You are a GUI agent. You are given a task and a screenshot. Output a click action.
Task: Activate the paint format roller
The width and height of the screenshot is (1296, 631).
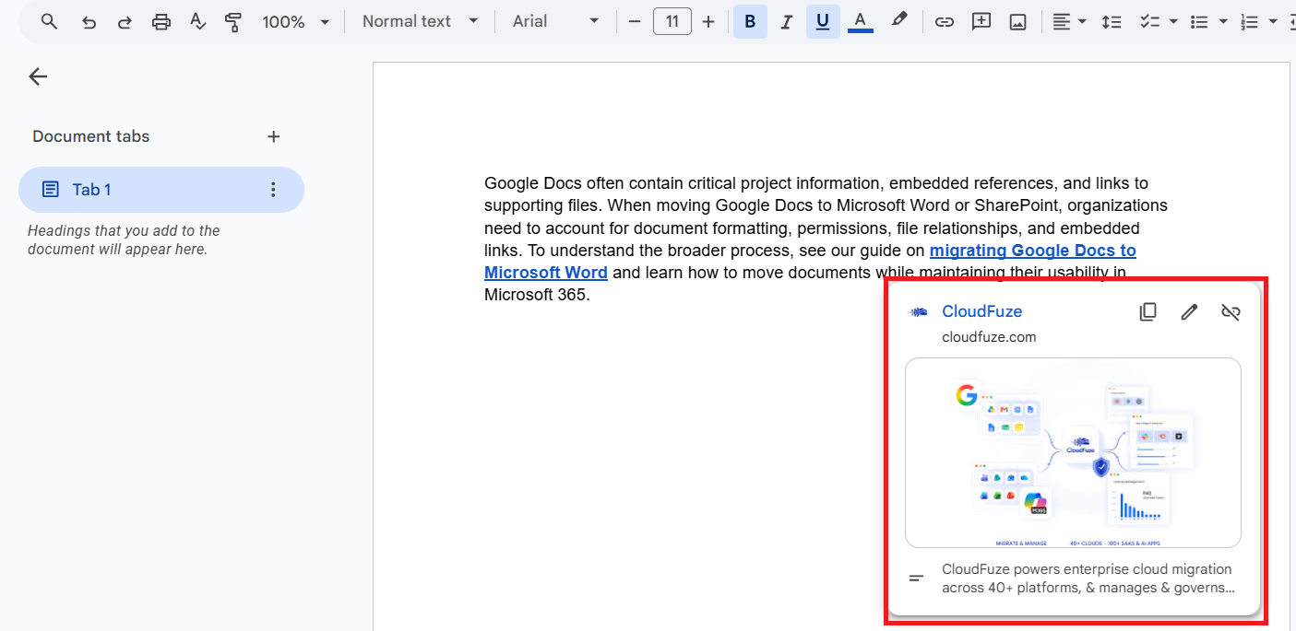(233, 21)
